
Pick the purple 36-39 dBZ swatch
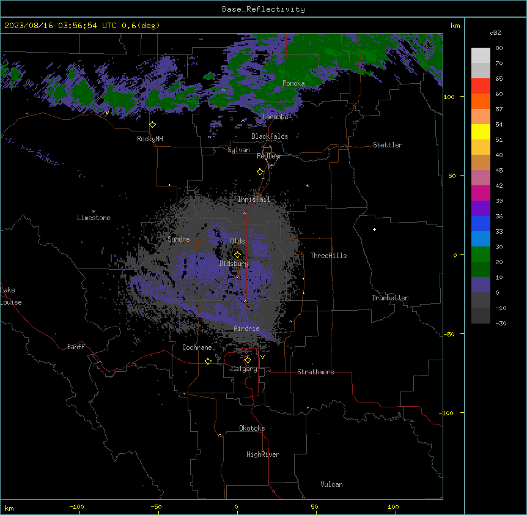(481, 209)
